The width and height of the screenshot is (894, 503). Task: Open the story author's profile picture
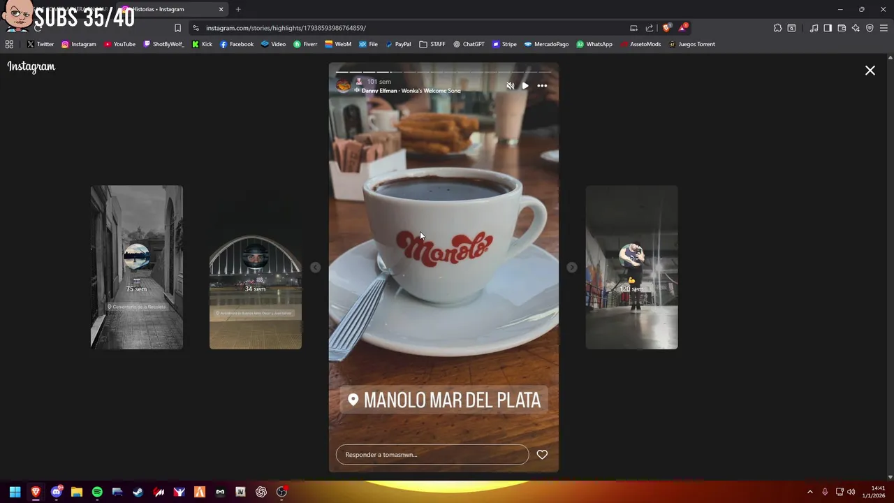point(343,86)
